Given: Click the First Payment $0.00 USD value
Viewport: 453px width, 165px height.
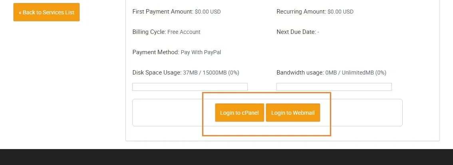Looking at the screenshot, I should pos(208,12).
